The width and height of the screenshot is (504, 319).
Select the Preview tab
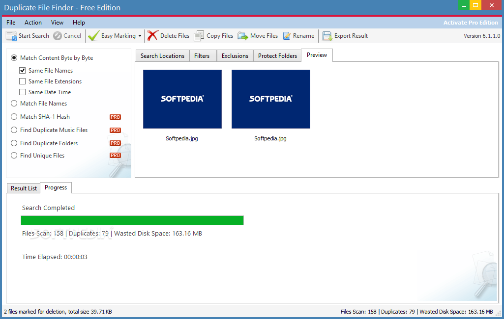317,55
